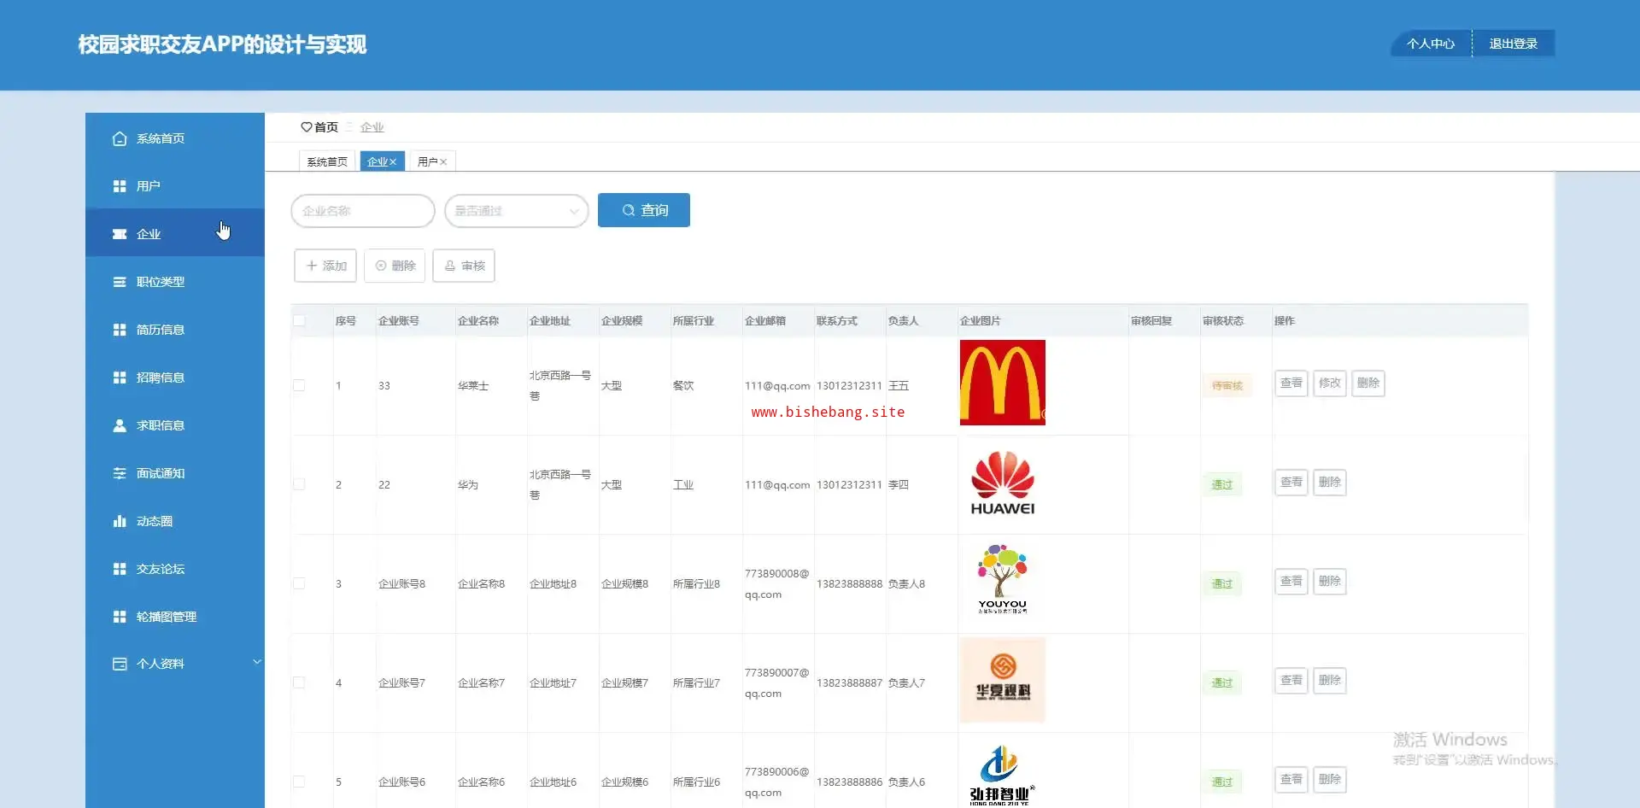Delete the 企业名称8 row
The height and width of the screenshot is (808, 1640).
pos(1330,582)
